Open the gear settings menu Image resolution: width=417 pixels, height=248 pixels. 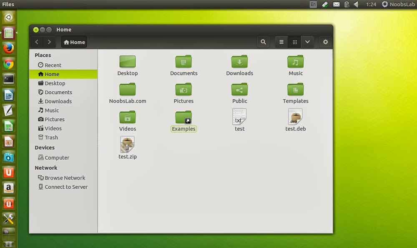[326, 42]
